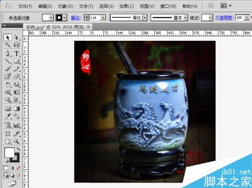Open the 视图(V) menu
Image resolution: width=252 pixels, height=188 pixels.
pyautogui.click(x=147, y=7)
